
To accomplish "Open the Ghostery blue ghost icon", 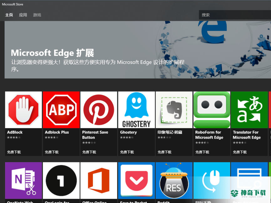I will 136,110.
